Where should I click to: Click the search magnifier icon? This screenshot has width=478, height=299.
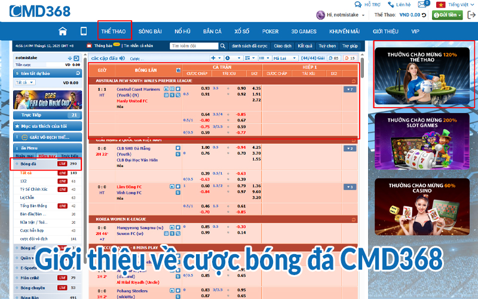[x=223, y=46]
